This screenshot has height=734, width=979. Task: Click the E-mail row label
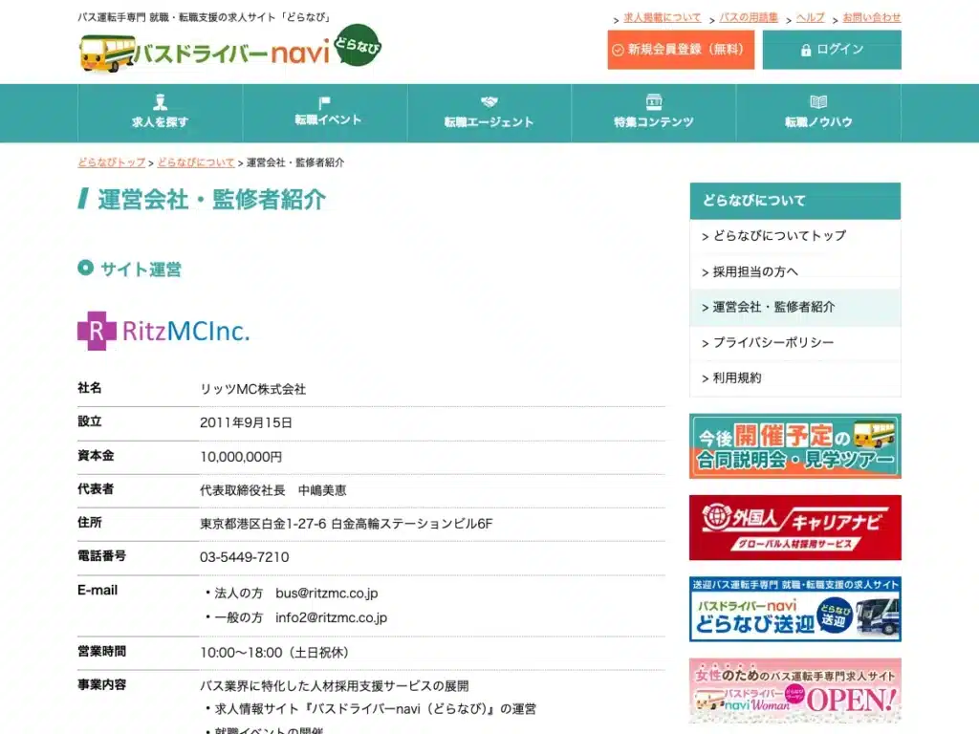98,590
